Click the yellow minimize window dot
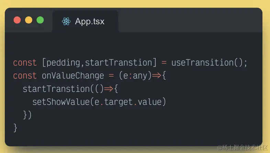 coord(29,20)
